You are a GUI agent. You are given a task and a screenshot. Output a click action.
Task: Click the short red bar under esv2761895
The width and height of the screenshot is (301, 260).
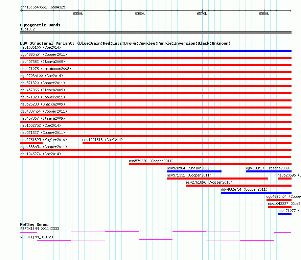[x=31, y=143]
